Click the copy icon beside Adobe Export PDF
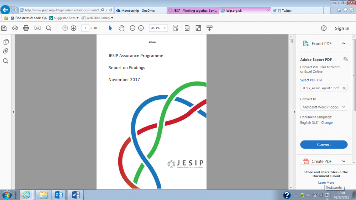This screenshot has height=200, width=356. coord(346,59)
